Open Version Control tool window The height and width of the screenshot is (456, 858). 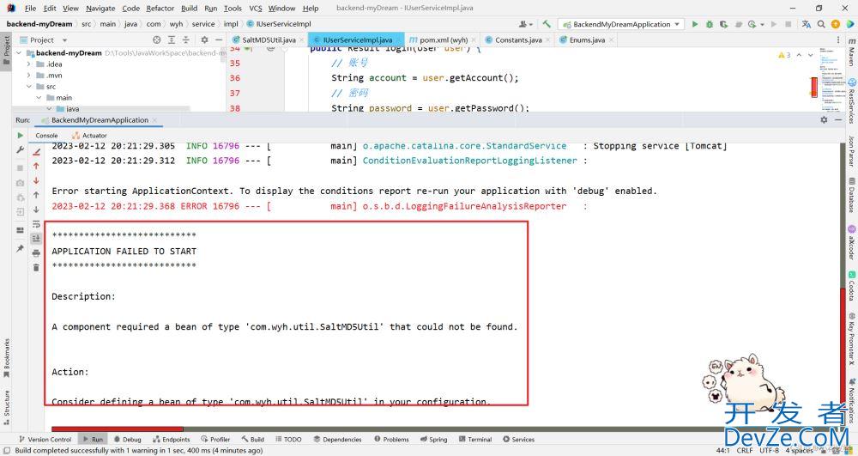point(45,439)
